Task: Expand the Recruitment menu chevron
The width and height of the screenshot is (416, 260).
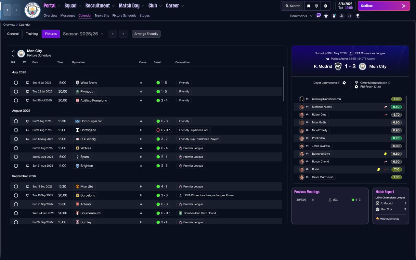Action: pyautogui.click(x=113, y=6)
